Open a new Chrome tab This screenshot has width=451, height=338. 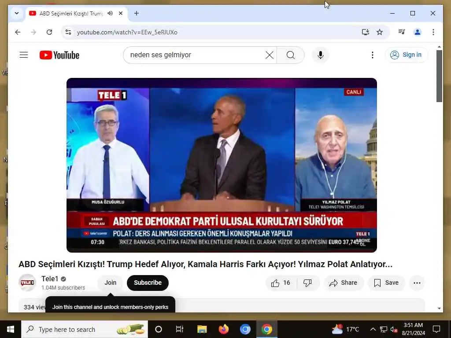(137, 13)
